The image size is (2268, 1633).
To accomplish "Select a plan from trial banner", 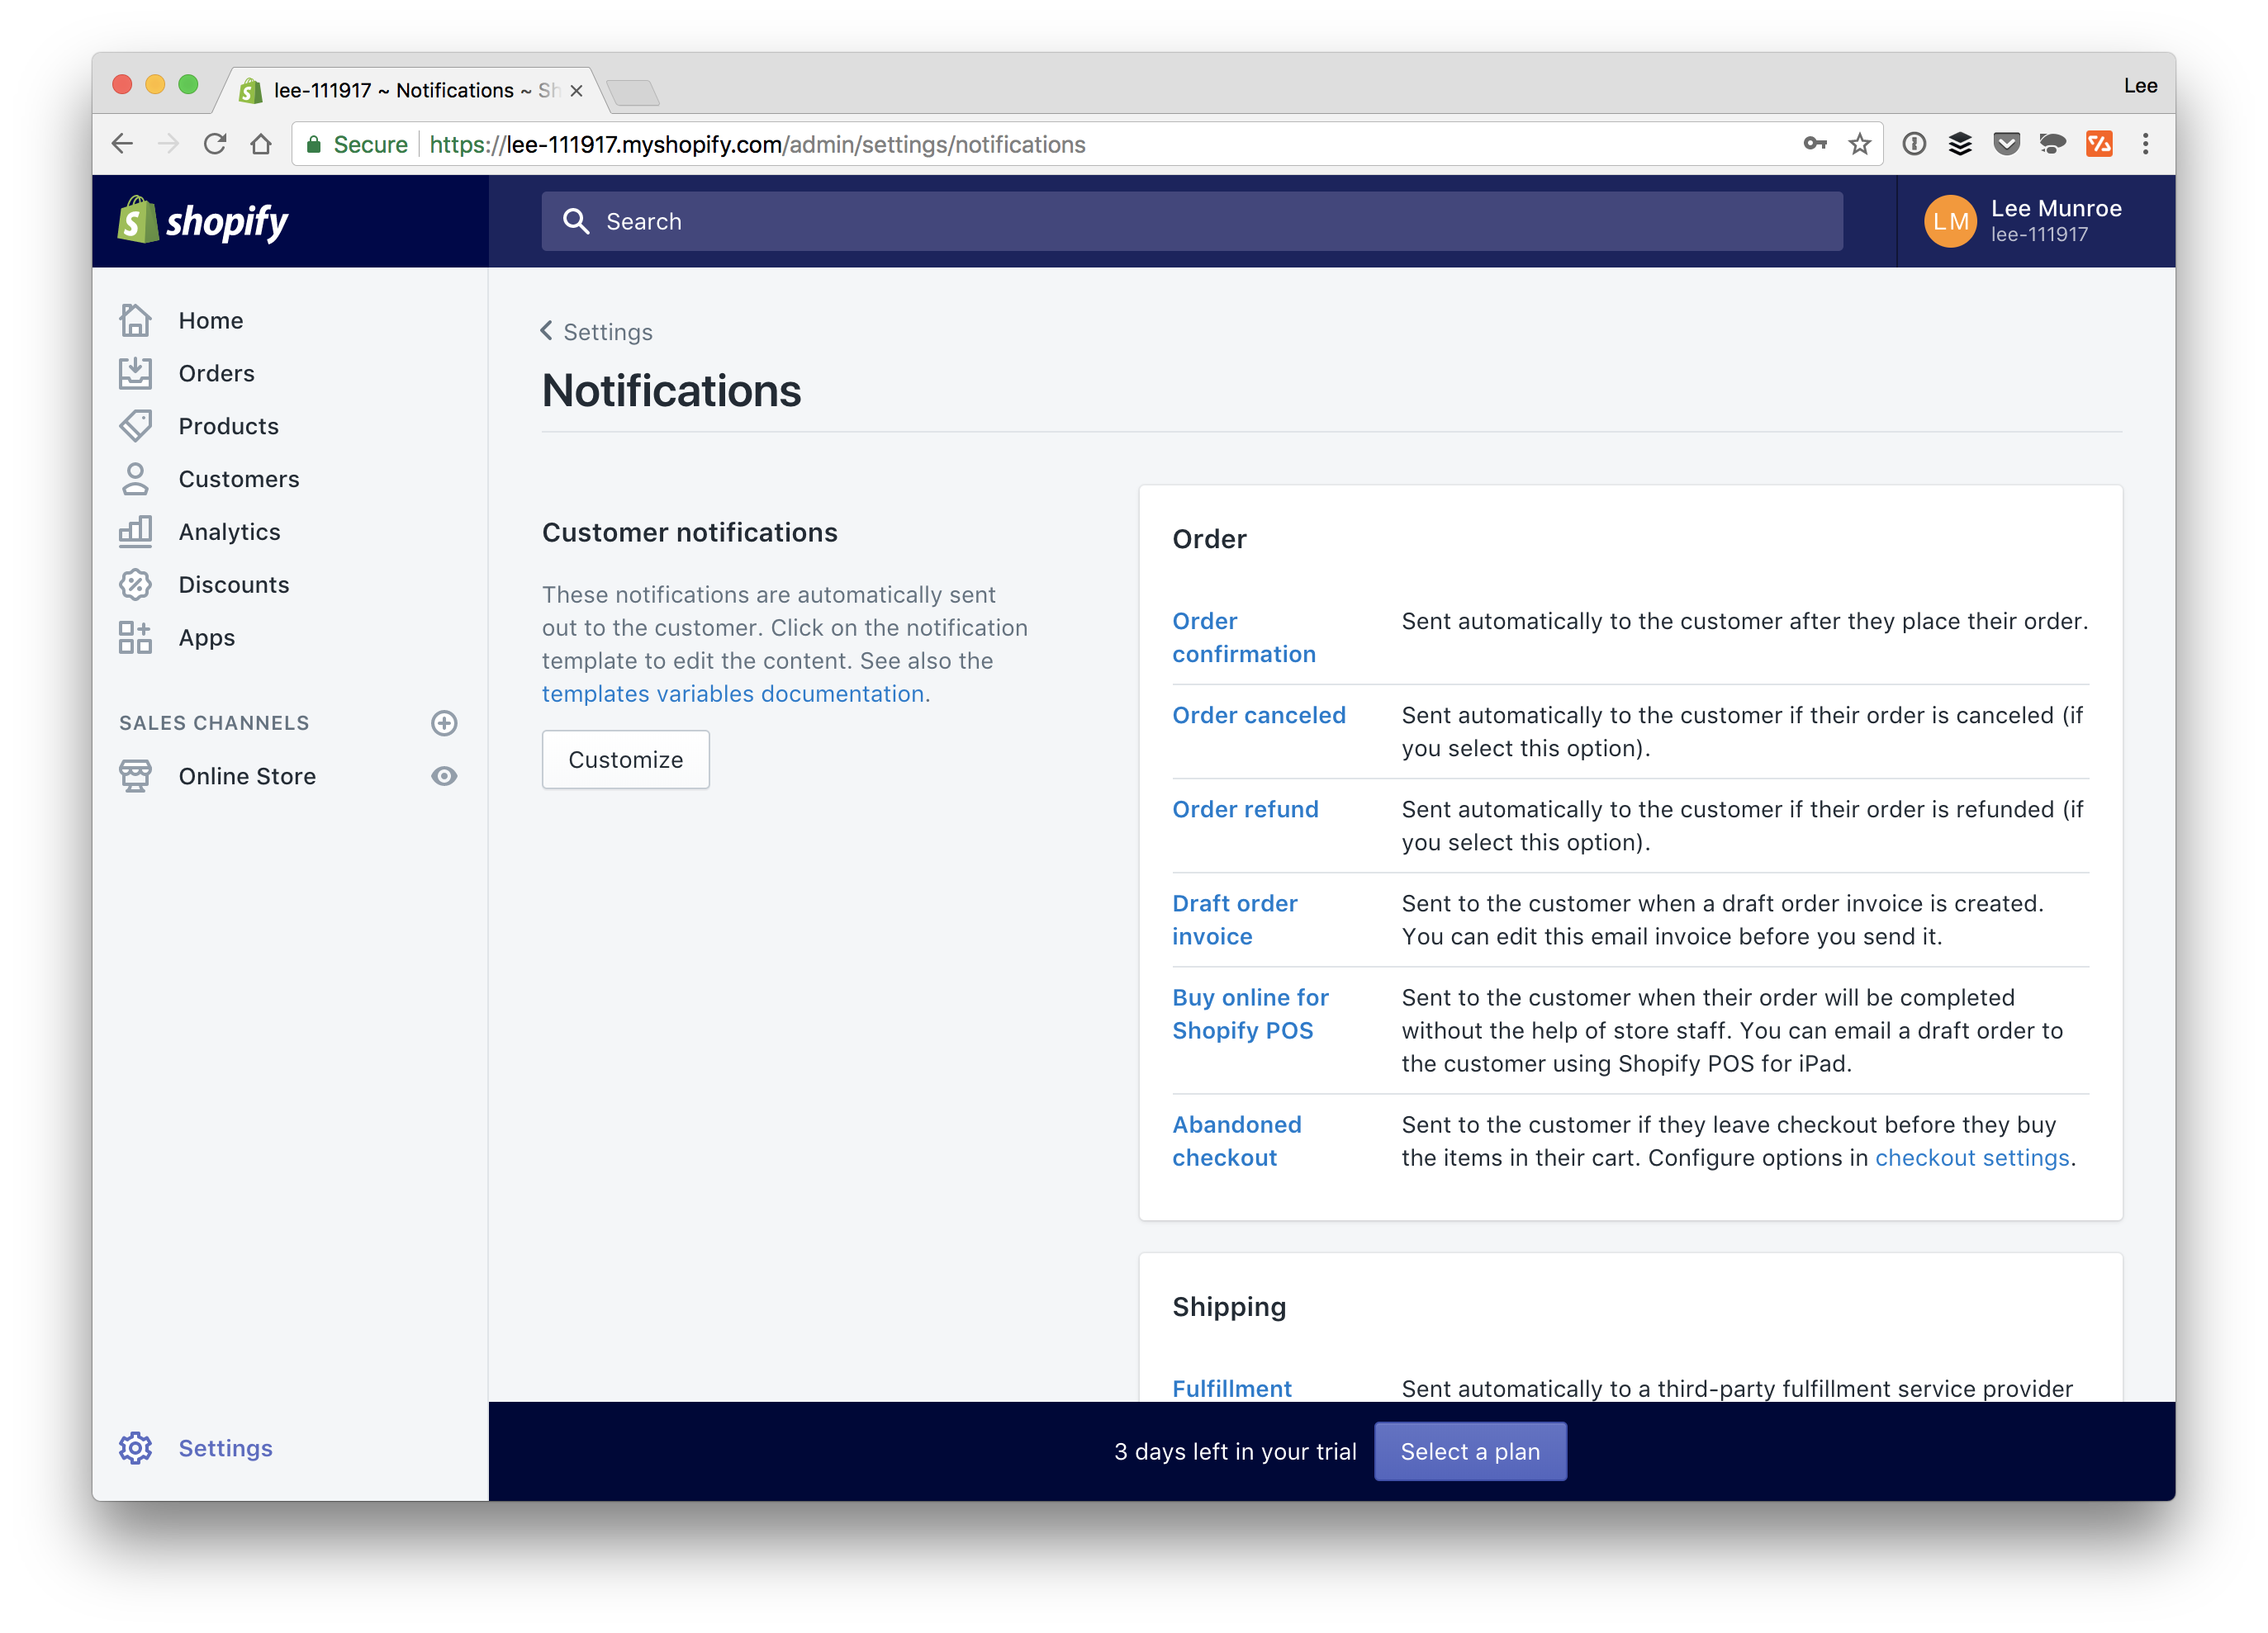I will pyautogui.click(x=1470, y=1451).
